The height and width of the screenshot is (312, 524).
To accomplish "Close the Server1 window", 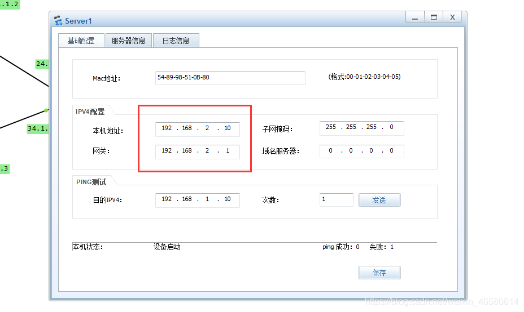I will [x=452, y=17].
